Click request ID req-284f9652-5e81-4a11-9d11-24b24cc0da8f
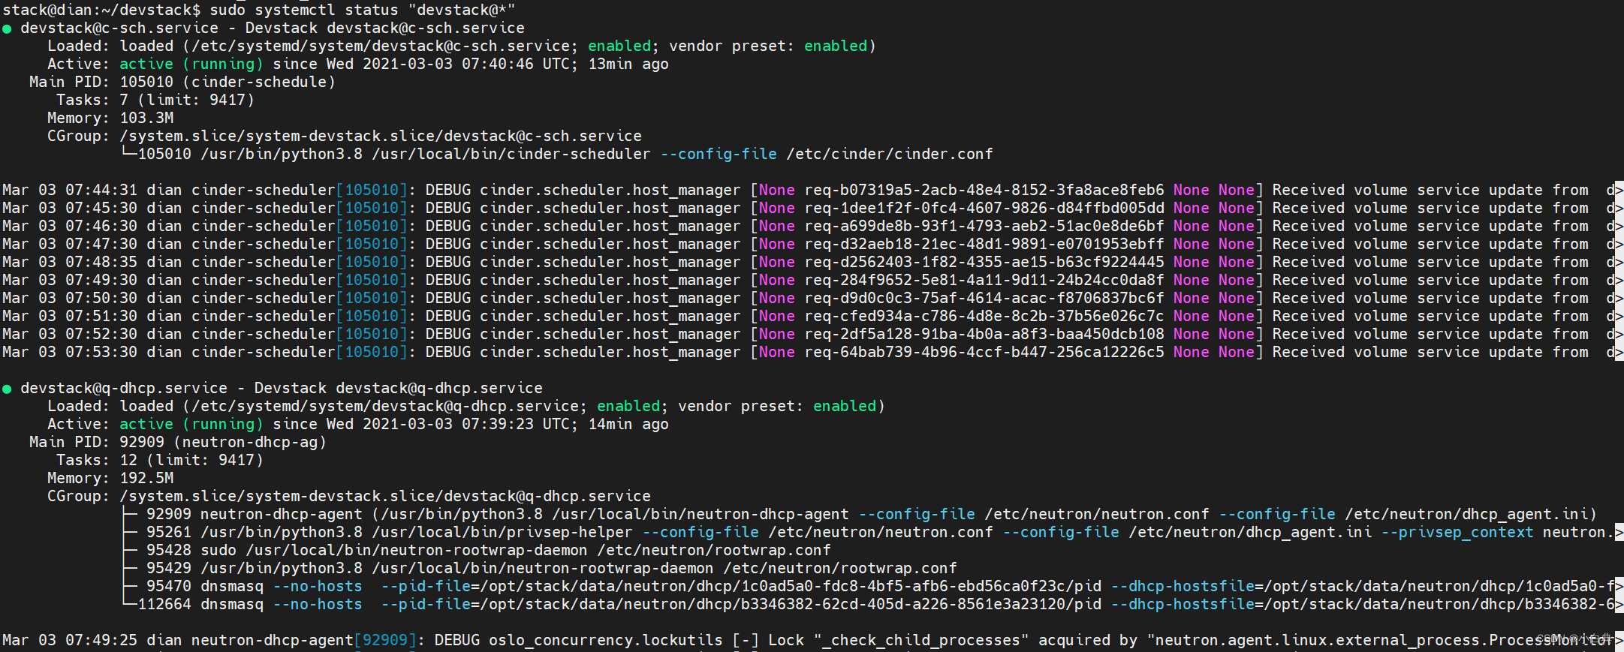Viewport: 1624px width, 652px height. (x=984, y=281)
